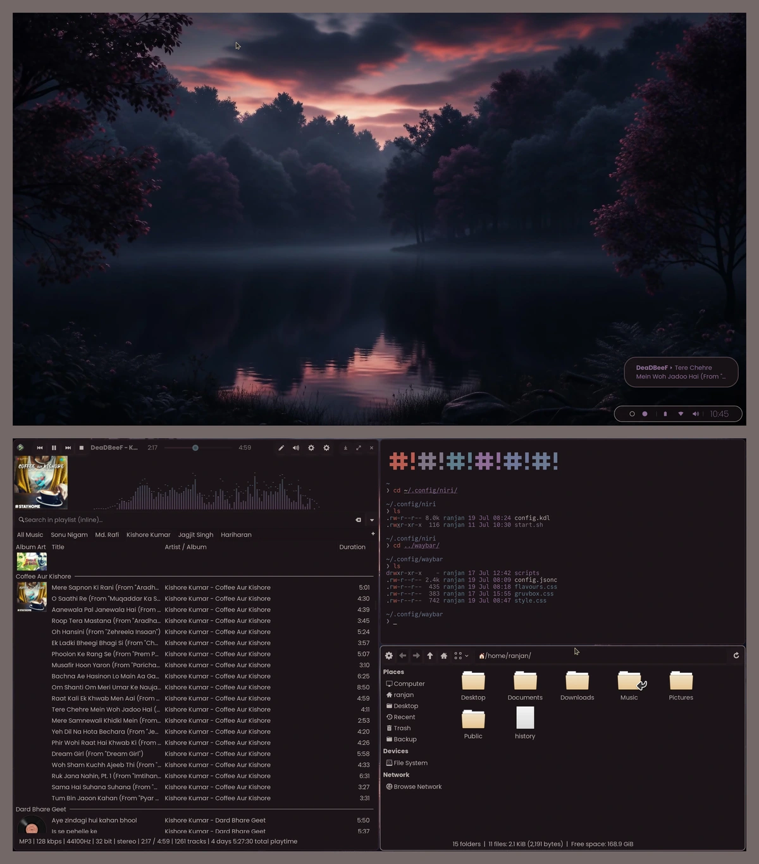Screen dimensions: 759x864
Task: Add a new playlist tab with plus button
Action: (373, 534)
